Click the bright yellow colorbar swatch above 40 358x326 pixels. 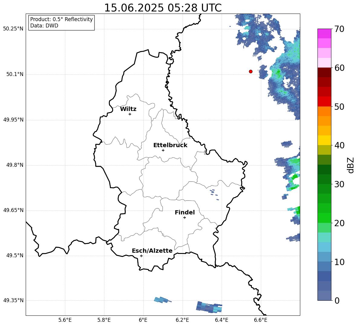(324, 140)
